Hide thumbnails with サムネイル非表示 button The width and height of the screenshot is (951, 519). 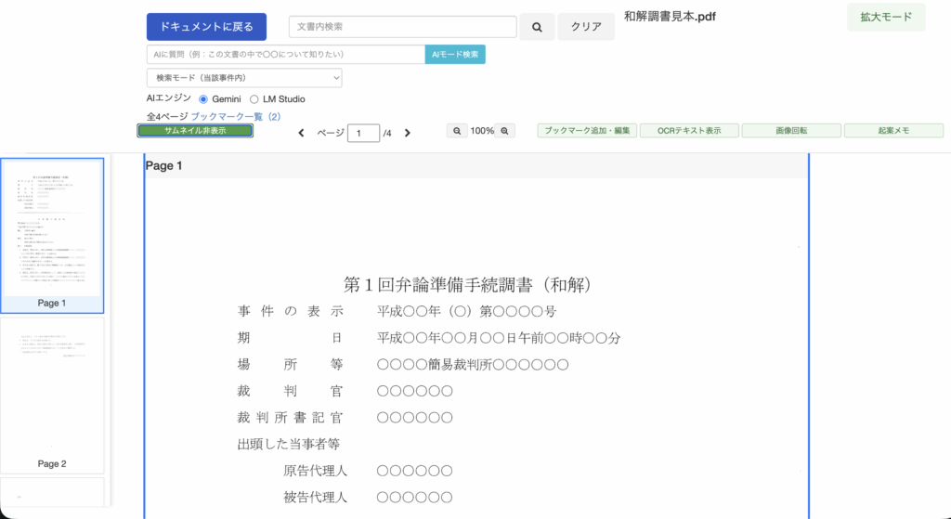pos(195,131)
